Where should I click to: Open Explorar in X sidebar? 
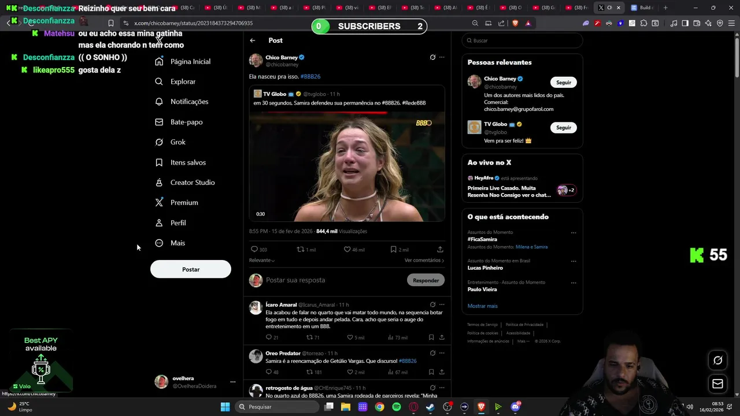coord(176,81)
